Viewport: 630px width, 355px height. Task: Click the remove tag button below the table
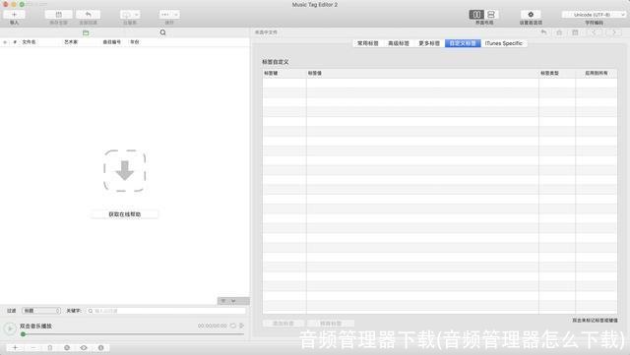click(x=331, y=324)
